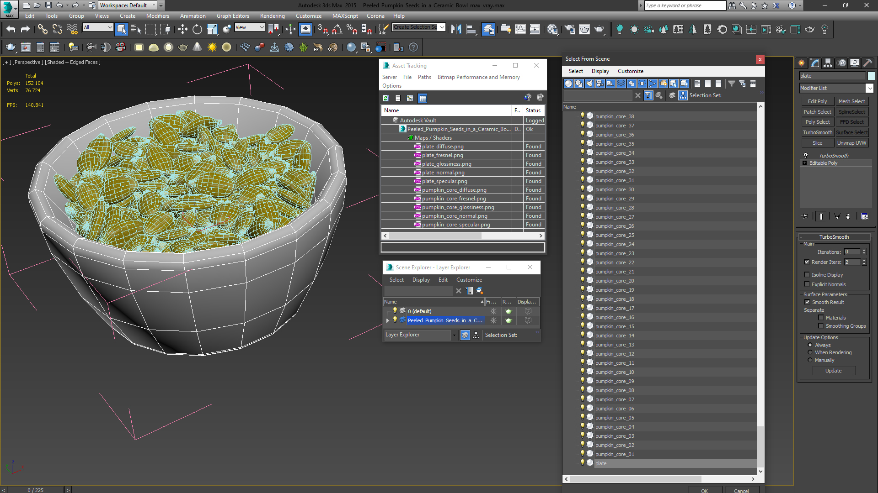The height and width of the screenshot is (493, 878).
Task: Toggle Render Iters checkbox
Action: coord(807,262)
